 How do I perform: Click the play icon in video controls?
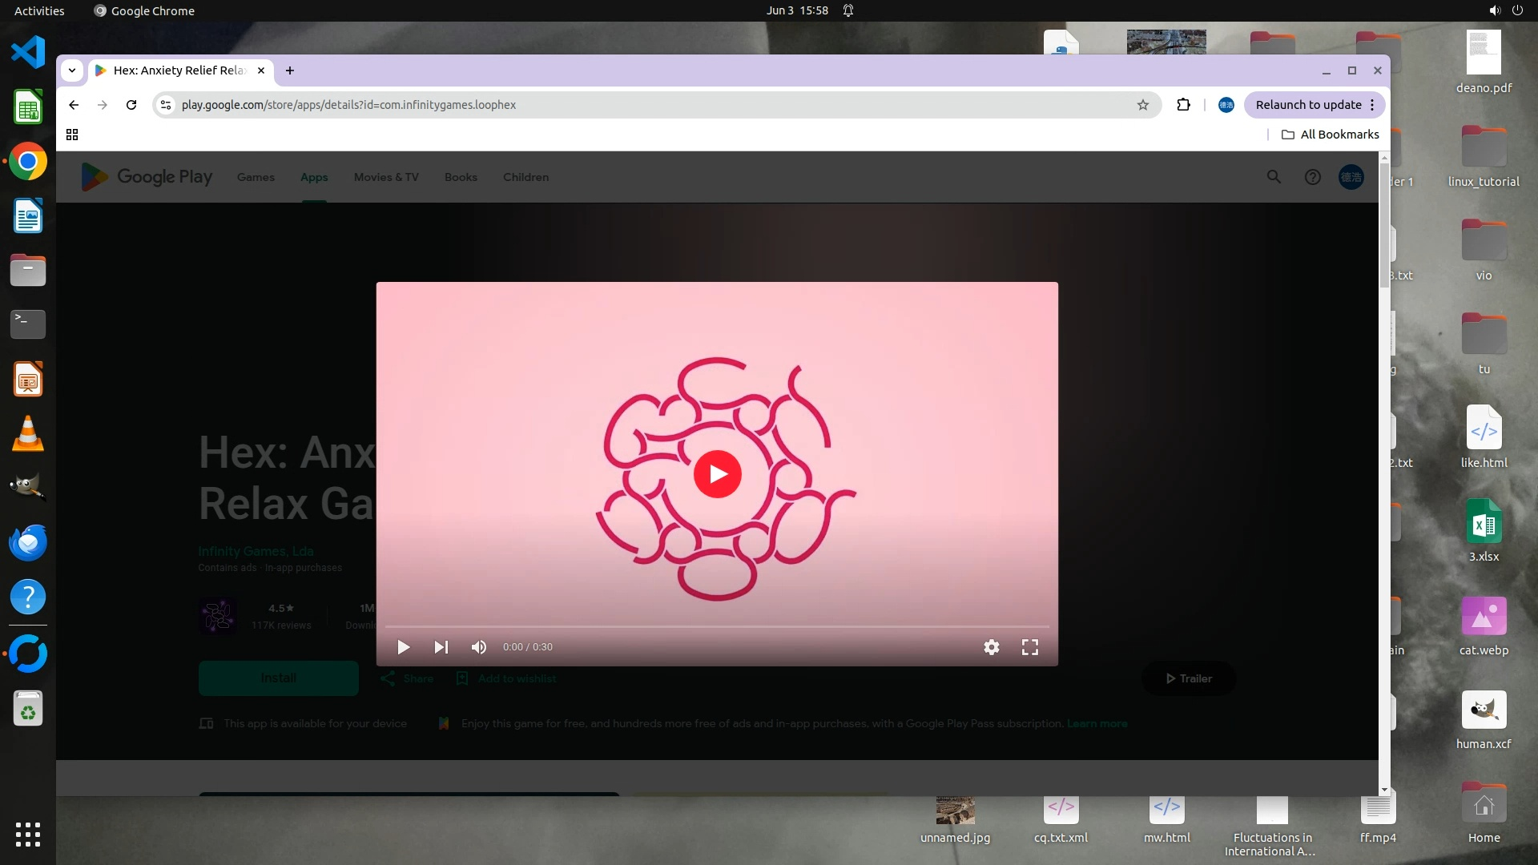coord(404,647)
